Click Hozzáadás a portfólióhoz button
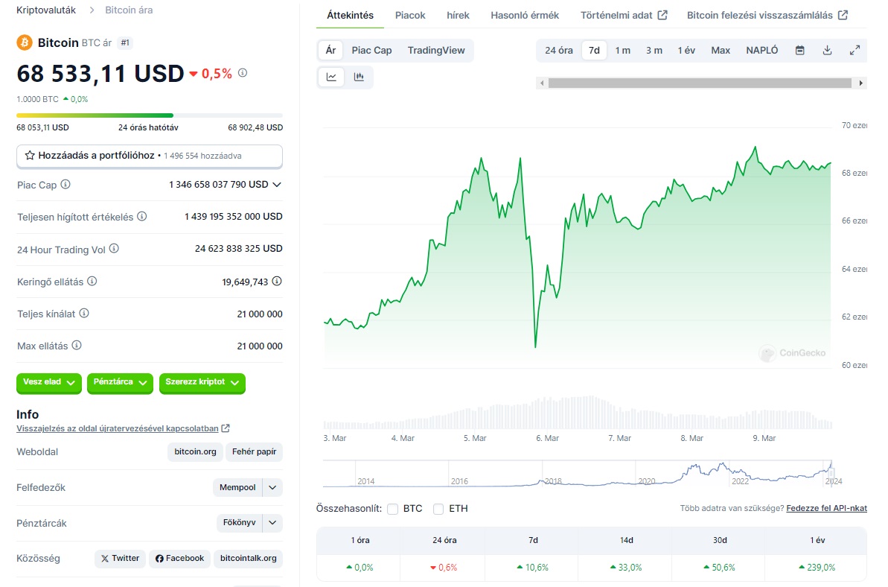Image resolution: width=888 pixels, height=587 pixels. coord(150,156)
